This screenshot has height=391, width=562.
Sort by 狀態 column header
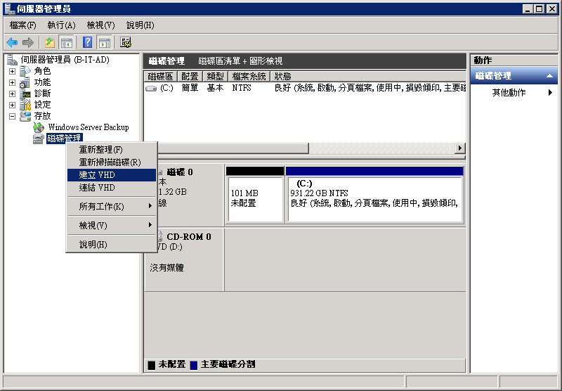pos(368,77)
